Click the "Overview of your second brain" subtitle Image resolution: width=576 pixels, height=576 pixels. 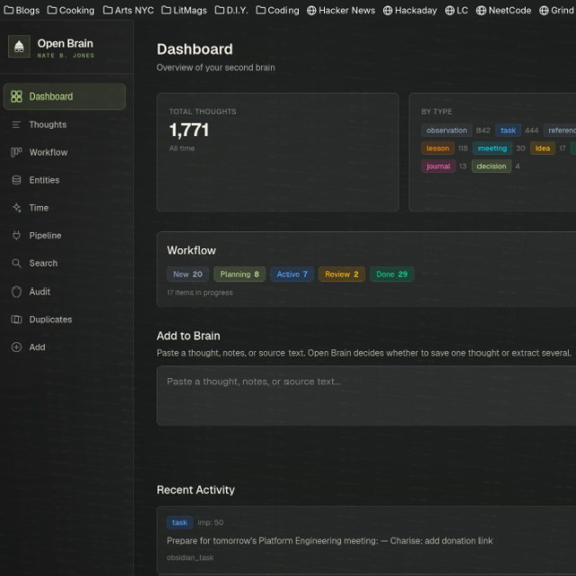coord(216,67)
